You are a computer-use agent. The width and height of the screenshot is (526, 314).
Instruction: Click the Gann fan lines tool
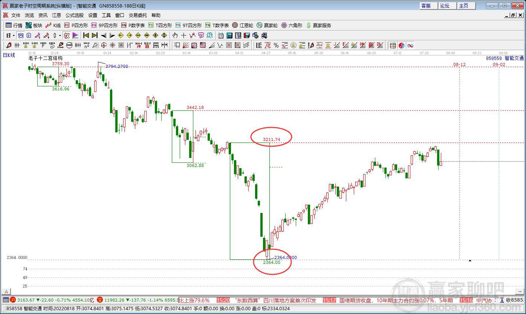[185, 45]
